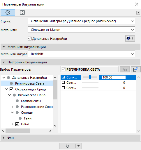Open the render options dropdown arrow beside camera

(x=79, y=146)
